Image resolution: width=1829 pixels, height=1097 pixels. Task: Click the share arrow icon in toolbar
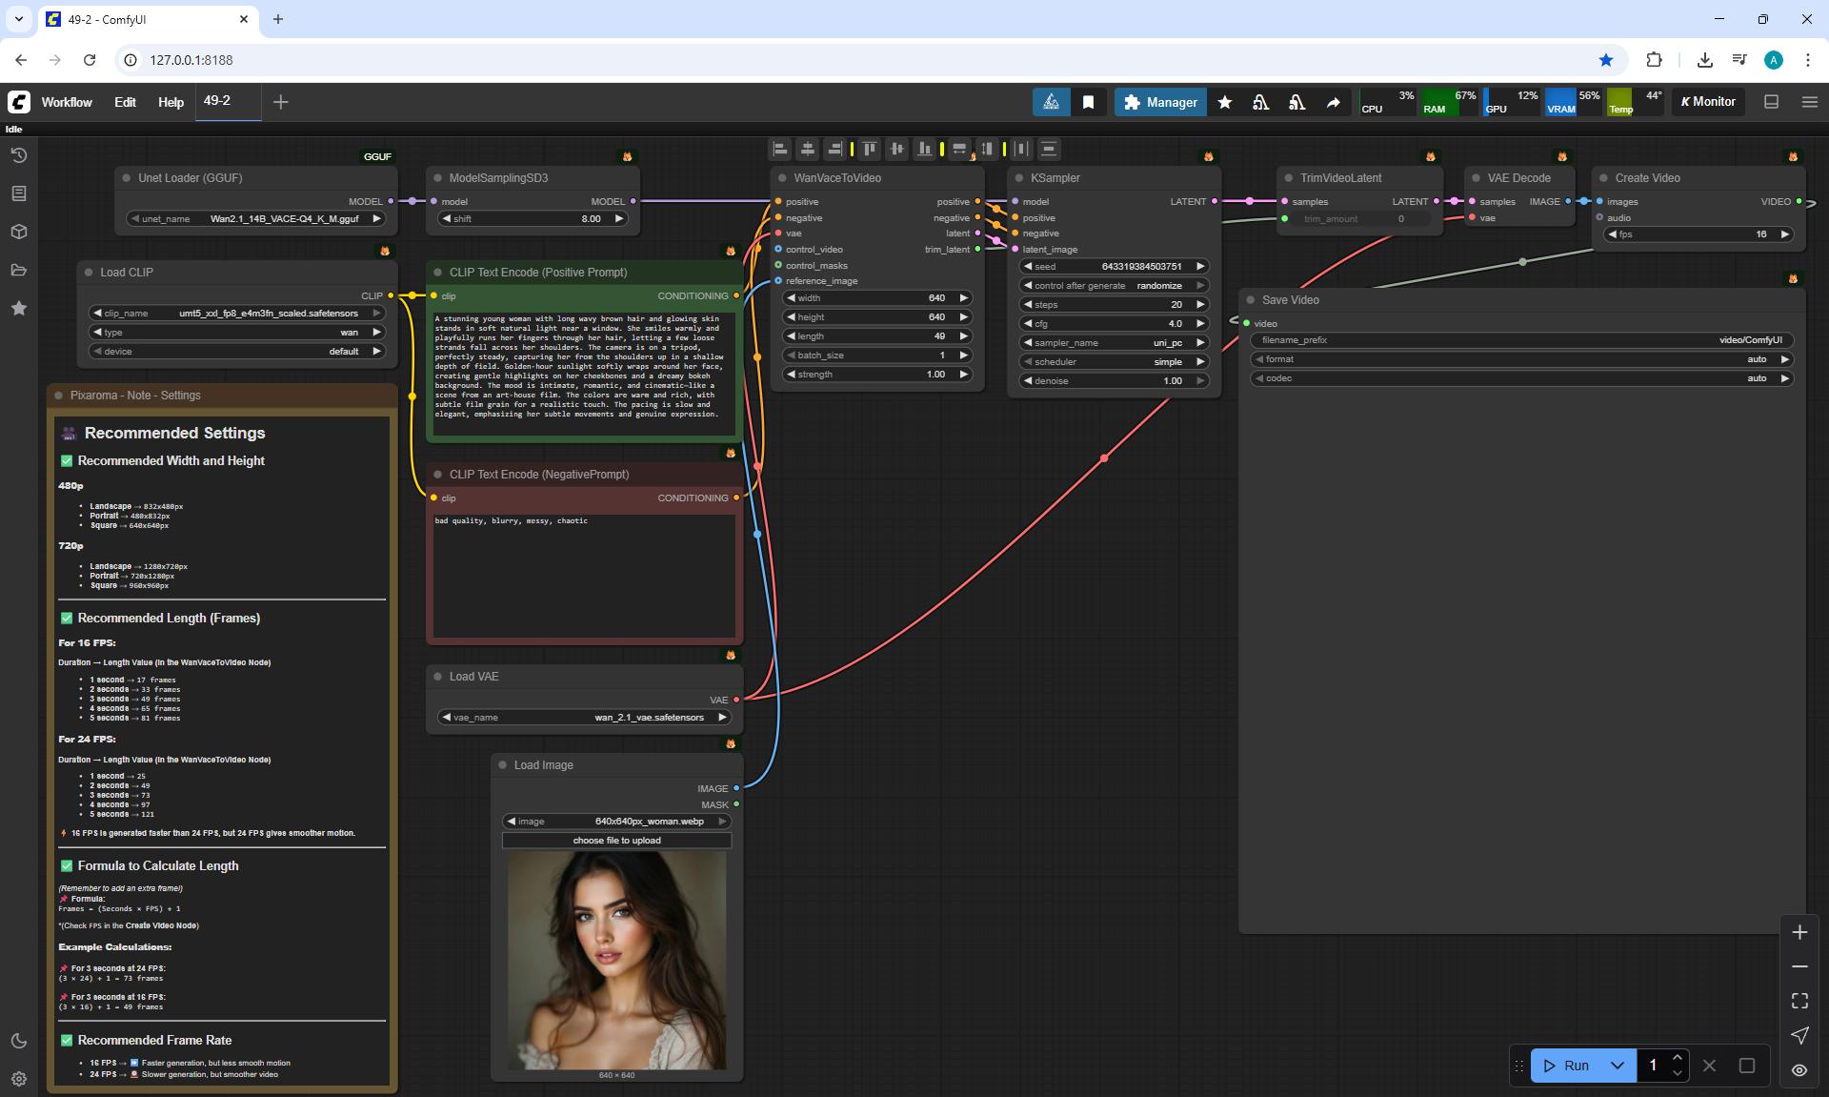point(1334,102)
